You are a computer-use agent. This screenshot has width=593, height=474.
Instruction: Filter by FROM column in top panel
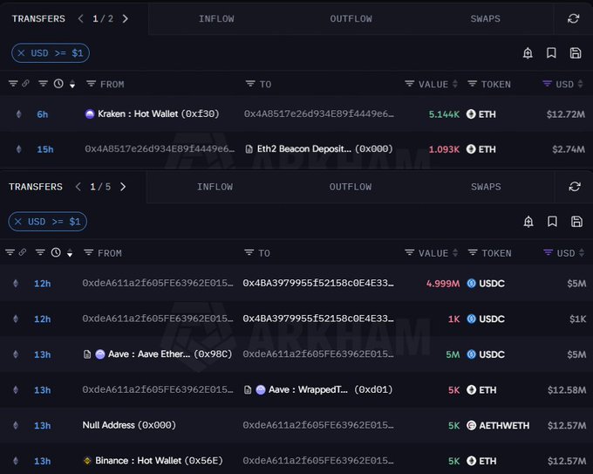point(91,84)
